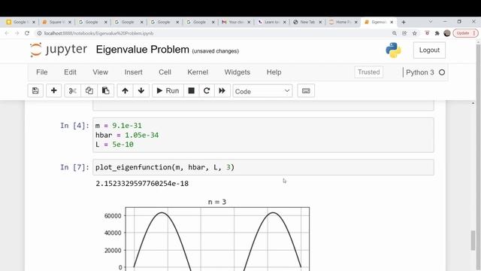Viewport: 481px width, 271px height.
Task: Move selected cell up arrow
Action: tap(125, 90)
